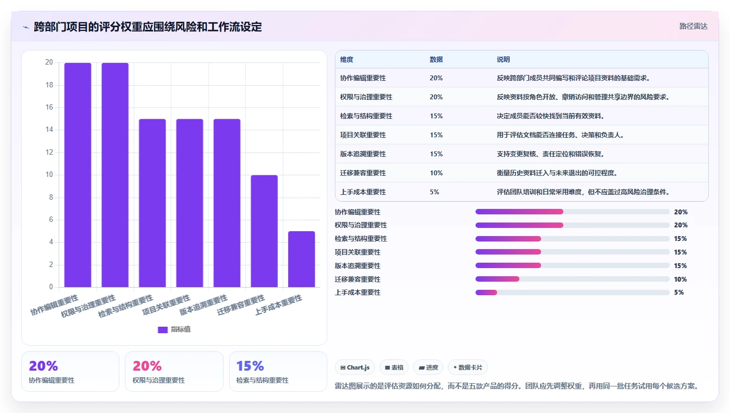Click the 检索与结构重要性 15% progress bar
Image resolution: width=730 pixels, height=413 pixels.
coord(573,239)
